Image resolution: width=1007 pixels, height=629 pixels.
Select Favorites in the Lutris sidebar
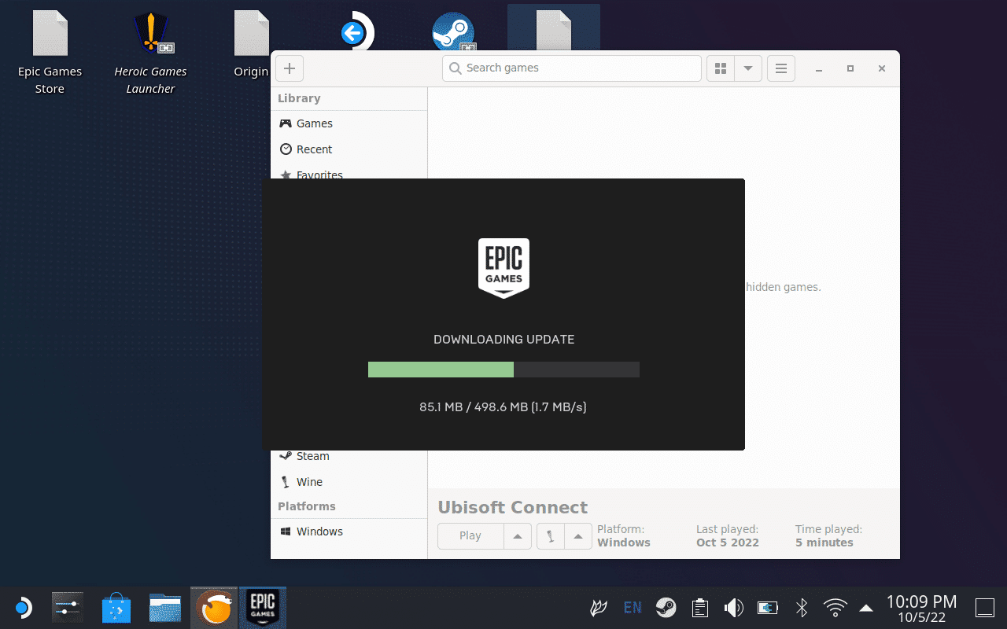coord(349,173)
